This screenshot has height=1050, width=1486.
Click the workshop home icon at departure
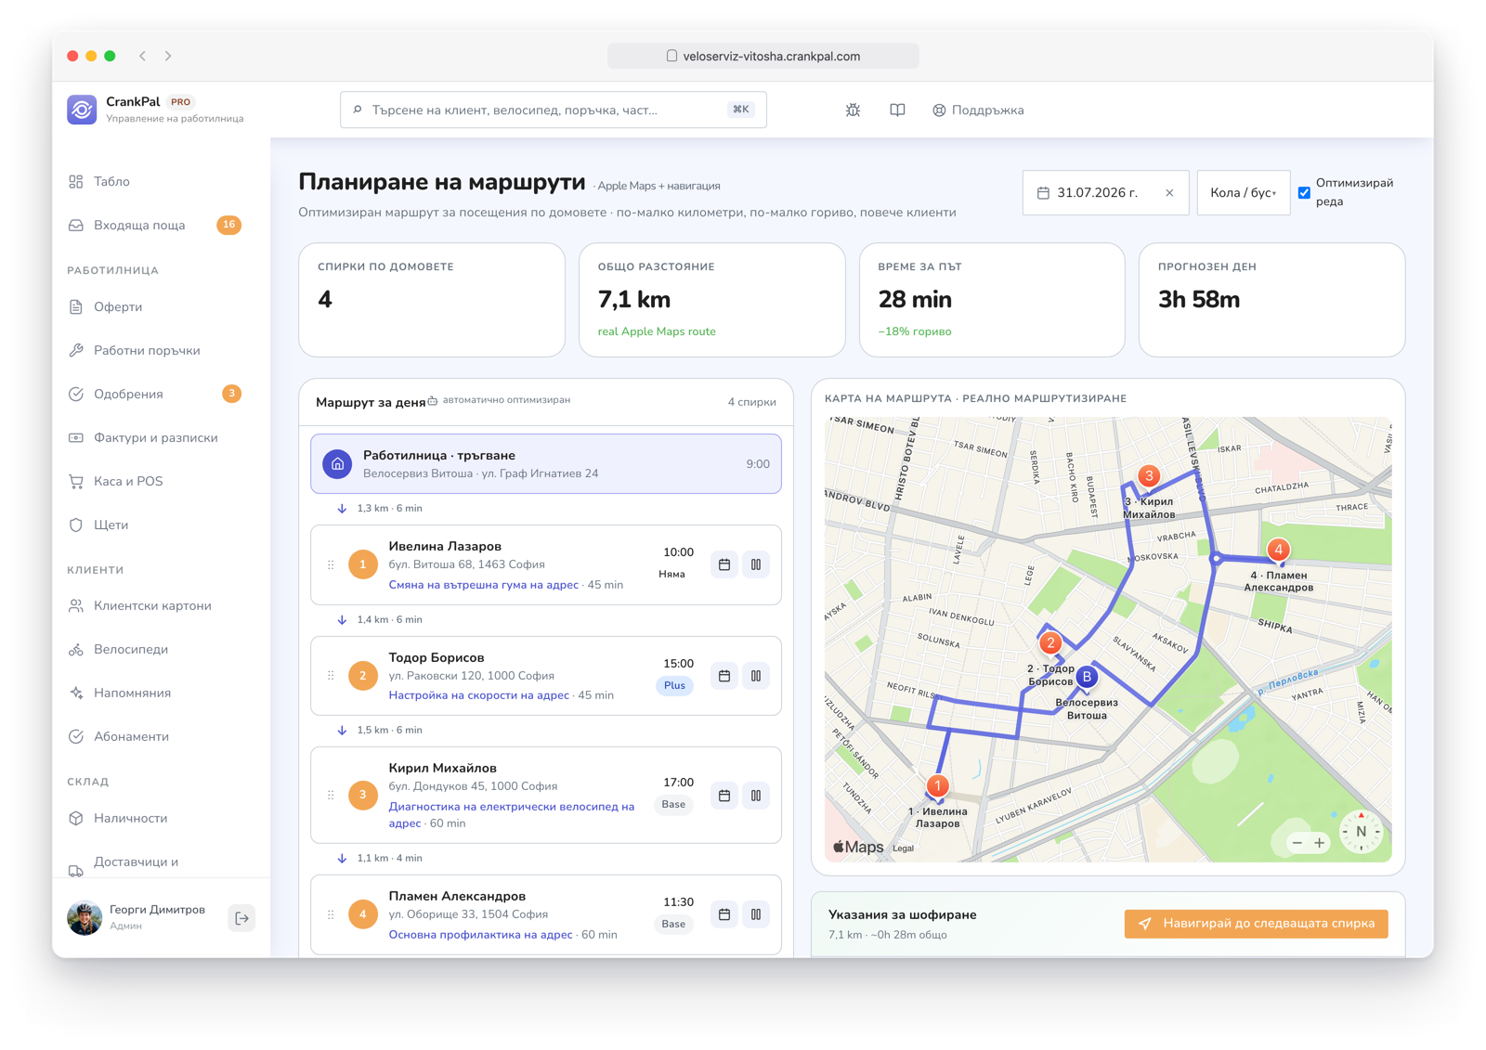pos(337,463)
